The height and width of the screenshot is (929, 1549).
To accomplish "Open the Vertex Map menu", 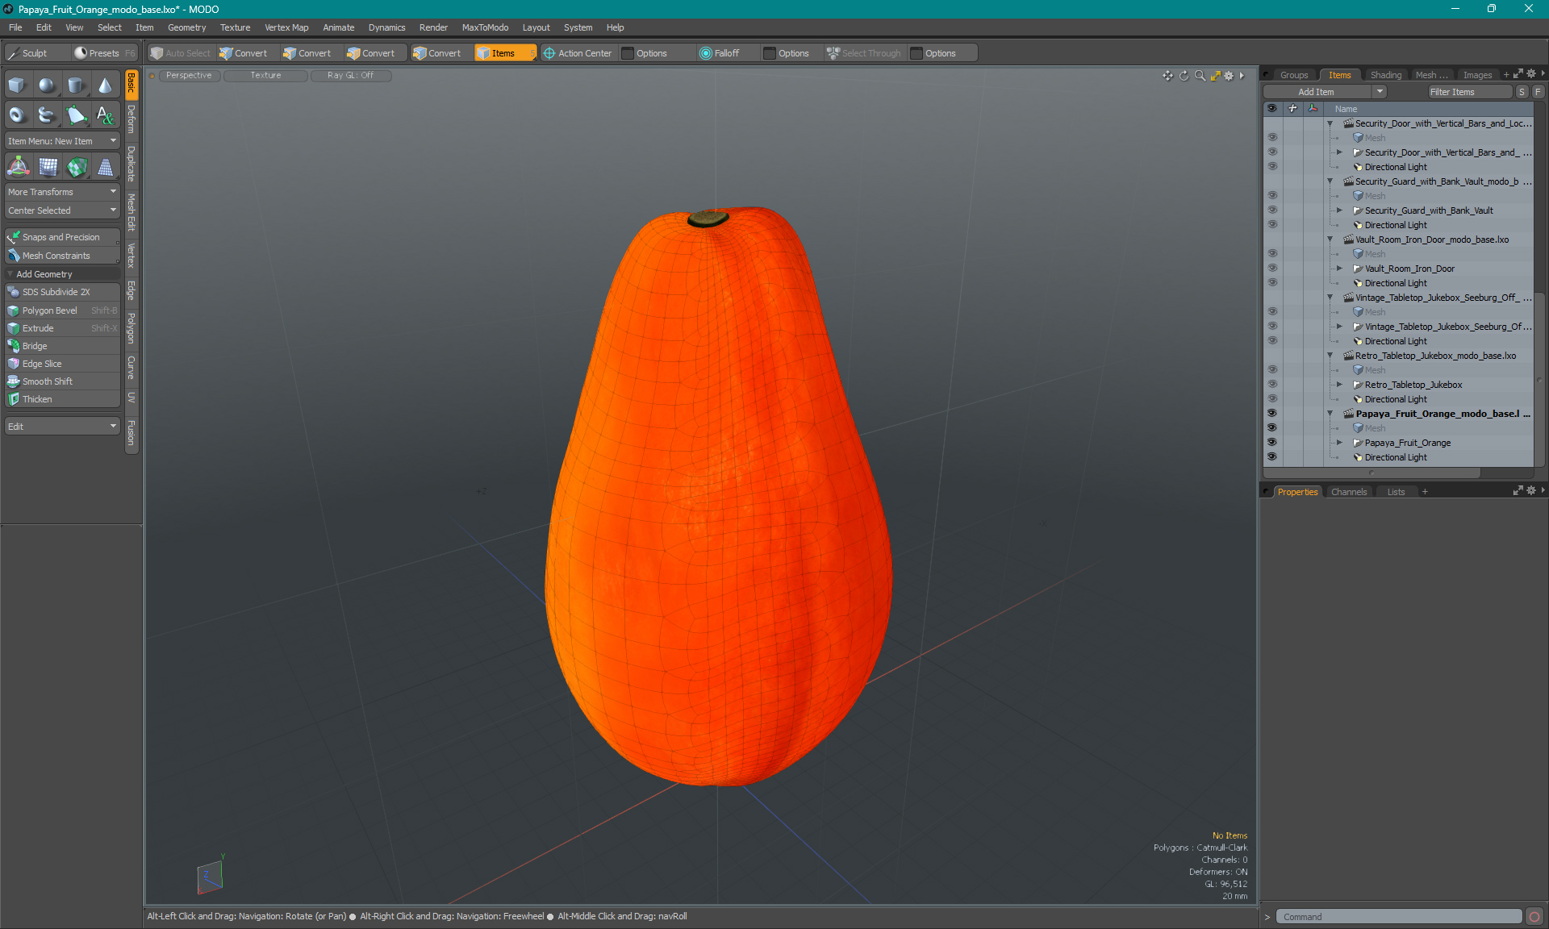I will [286, 27].
